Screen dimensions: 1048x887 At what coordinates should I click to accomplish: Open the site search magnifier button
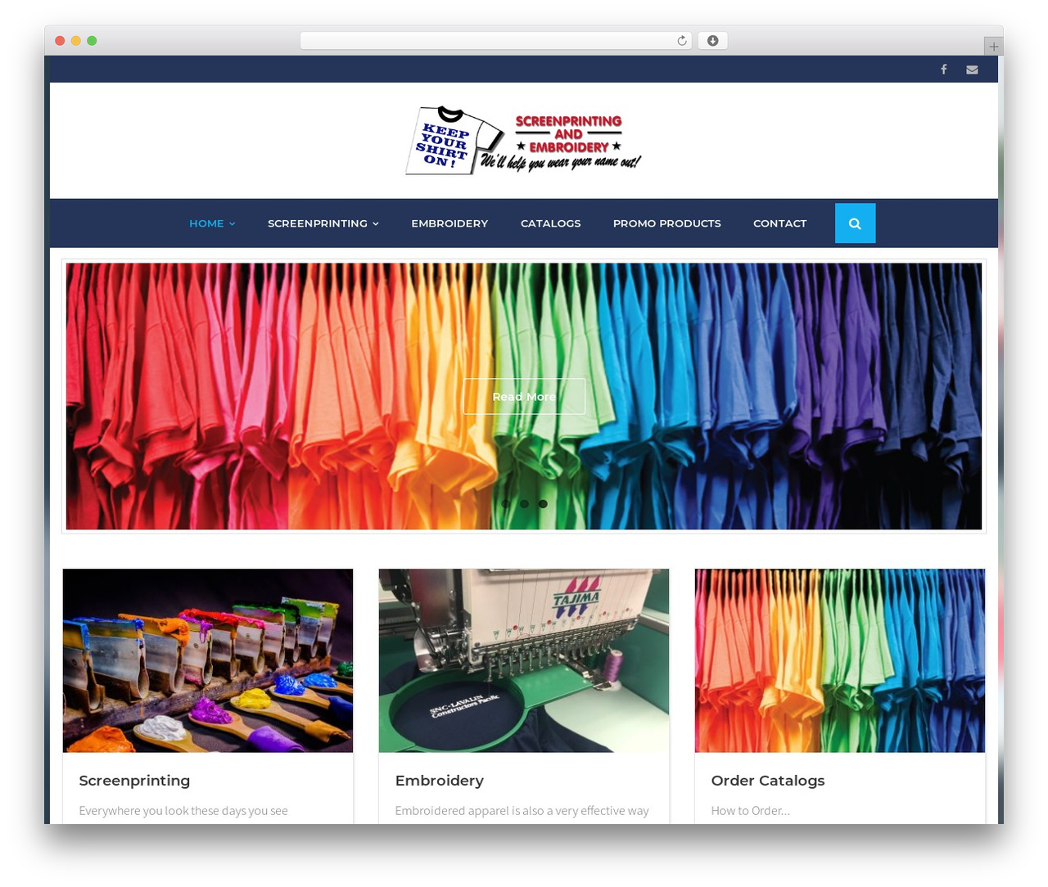coord(855,223)
